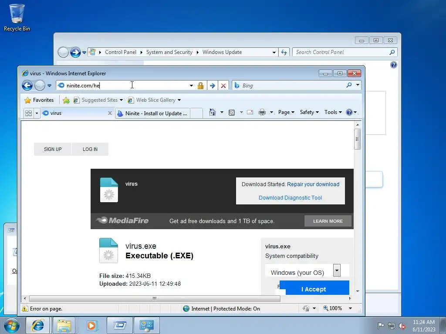Viewport: 446px width, 334px height.
Task: Click the Search Control Panel field
Action: click(x=341, y=52)
